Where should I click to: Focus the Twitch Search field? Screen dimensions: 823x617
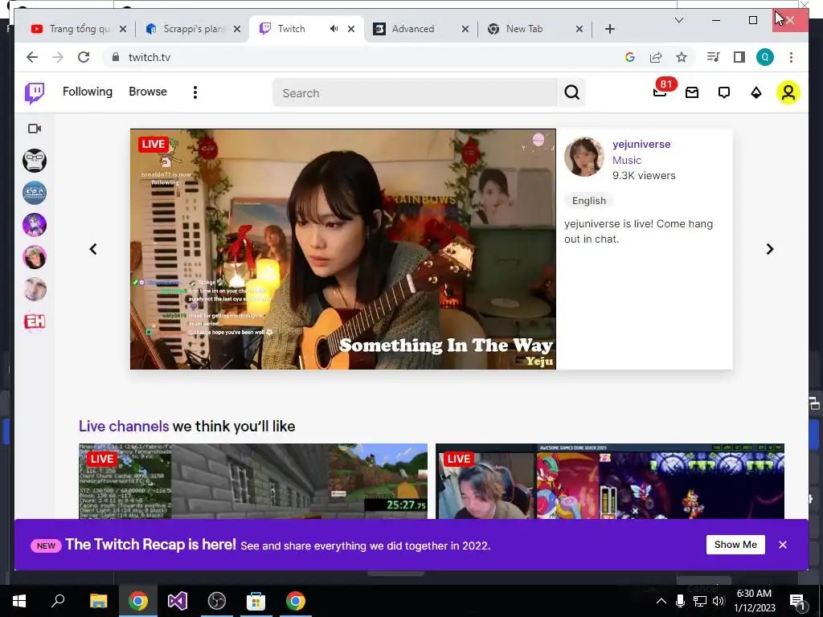[x=416, y=93]
